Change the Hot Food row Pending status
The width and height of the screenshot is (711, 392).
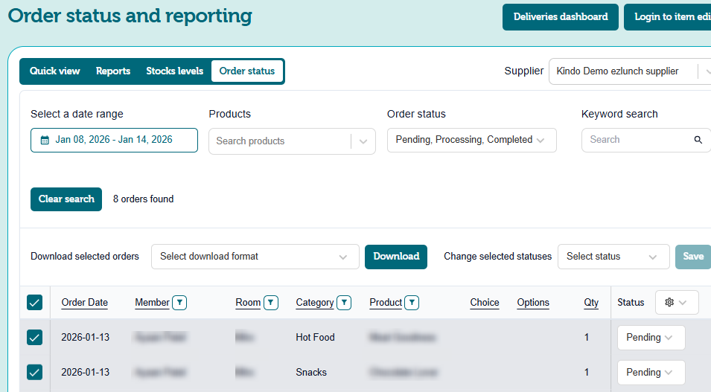(651, 338)
